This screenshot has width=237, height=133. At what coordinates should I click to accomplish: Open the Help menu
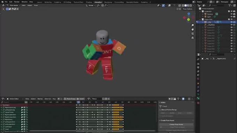pyautogui.click(x=31, y=2)
